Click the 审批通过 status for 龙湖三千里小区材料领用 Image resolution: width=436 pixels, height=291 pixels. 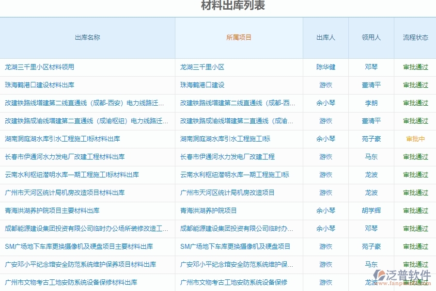tap(415, 67)
